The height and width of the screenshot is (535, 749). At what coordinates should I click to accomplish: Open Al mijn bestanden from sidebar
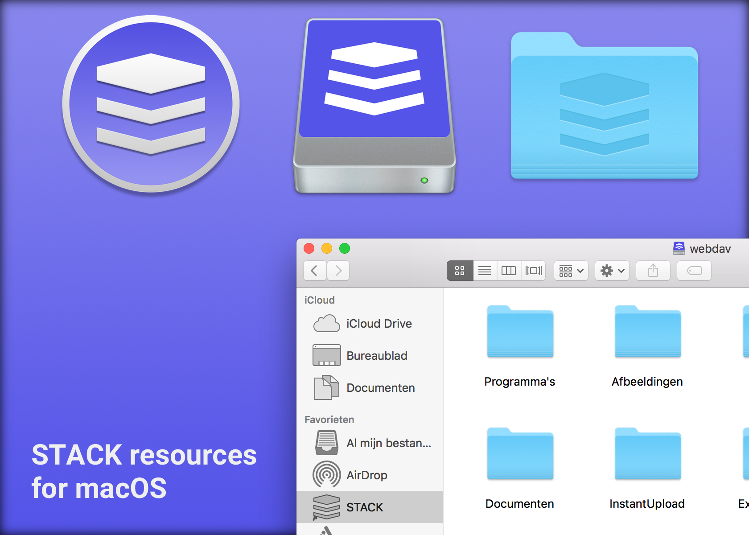coord(388,443)
